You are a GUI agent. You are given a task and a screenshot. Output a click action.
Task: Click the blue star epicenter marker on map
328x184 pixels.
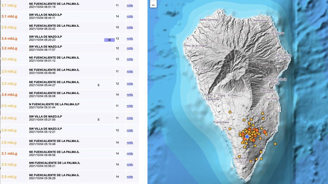point(247,136)
